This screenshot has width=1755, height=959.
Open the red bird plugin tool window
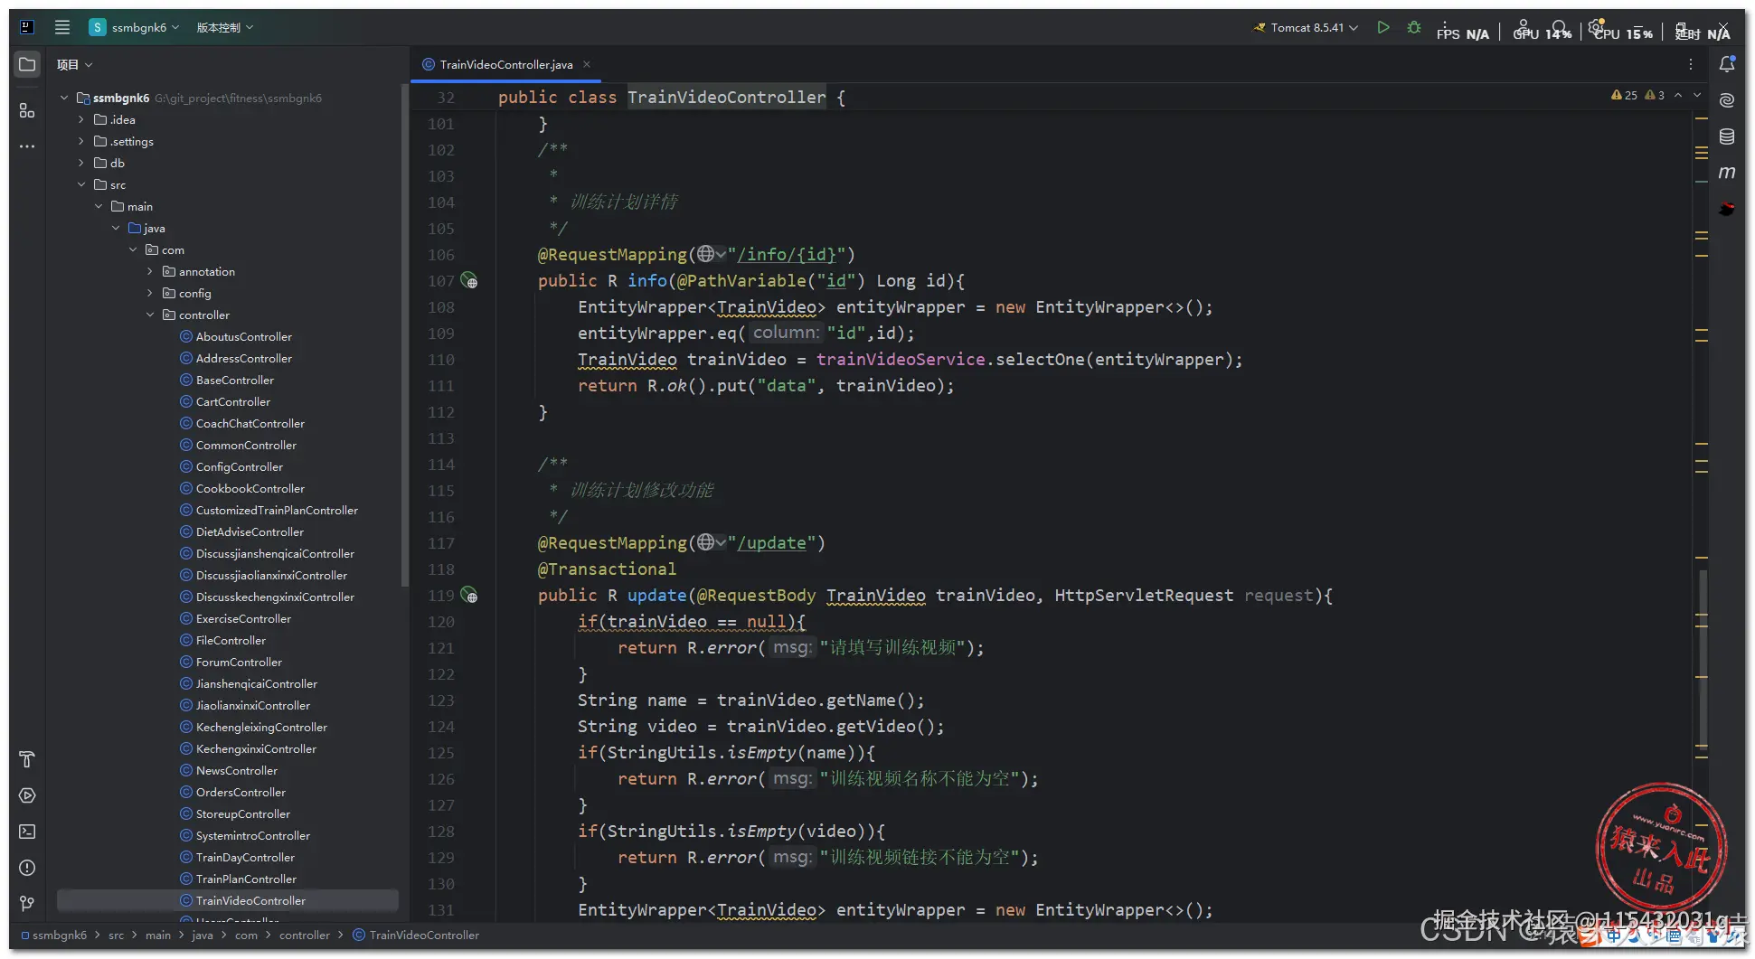[1727, 209]
